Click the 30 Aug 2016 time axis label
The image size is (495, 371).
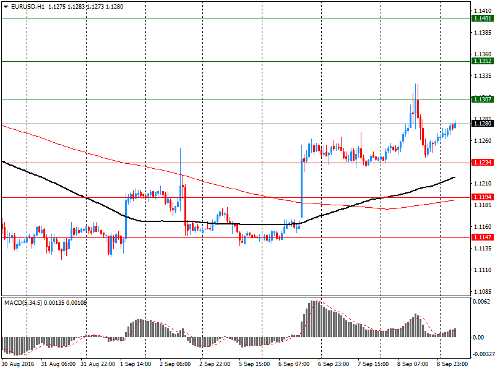click(x=18, y=364)
